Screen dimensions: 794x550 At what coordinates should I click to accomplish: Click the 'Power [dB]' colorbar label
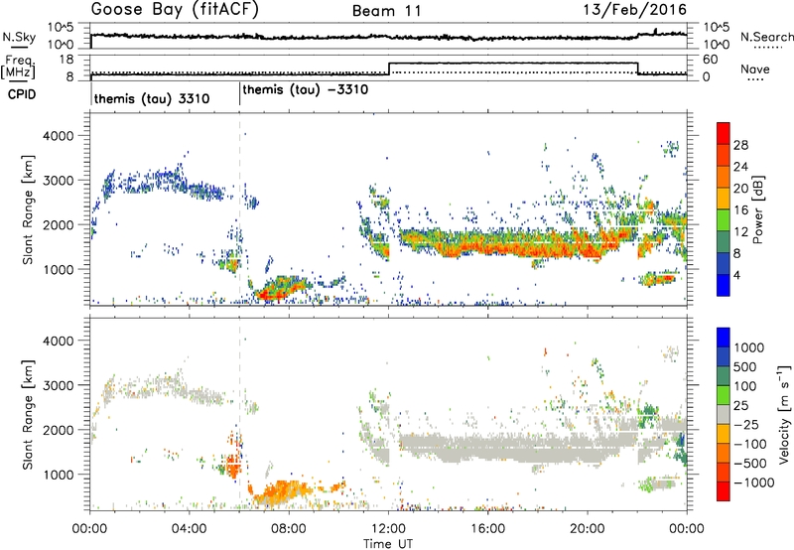click(x=757, y=209)
